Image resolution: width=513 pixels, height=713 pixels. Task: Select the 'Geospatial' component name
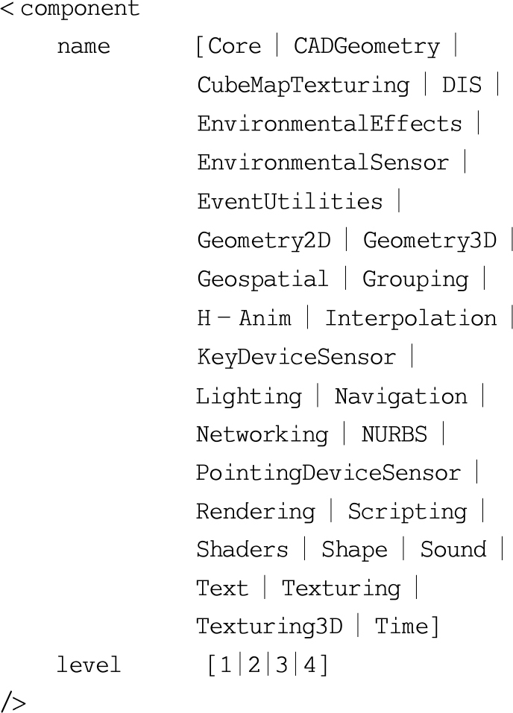click(x=262, y=279)
